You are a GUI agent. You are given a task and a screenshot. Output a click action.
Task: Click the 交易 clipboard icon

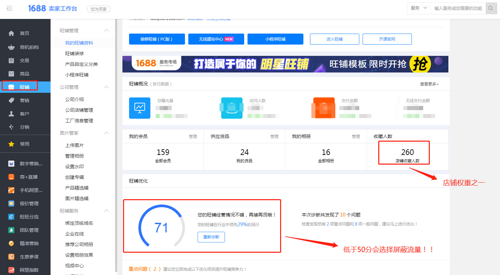[11, 61]
